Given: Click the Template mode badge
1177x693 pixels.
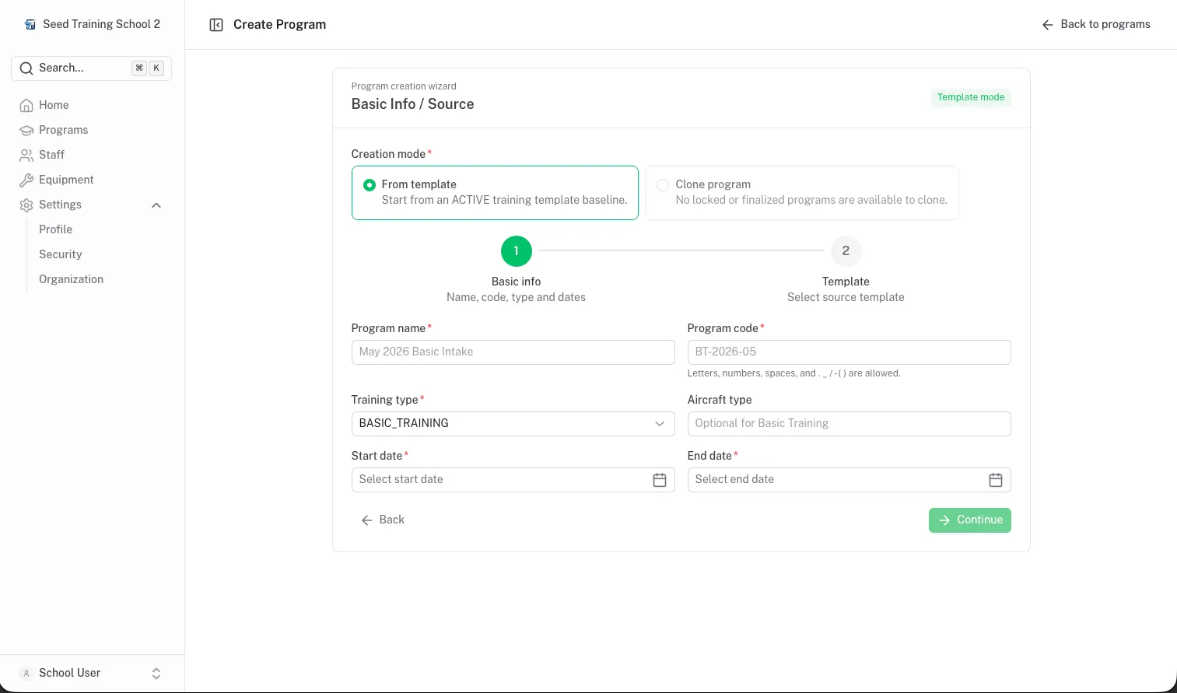Looking at the screenshot, I should click(971, 97).
